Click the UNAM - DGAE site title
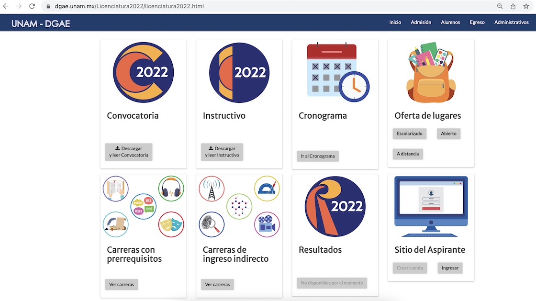The height and width of the screenshot is (301, 536). click(41, 23)
